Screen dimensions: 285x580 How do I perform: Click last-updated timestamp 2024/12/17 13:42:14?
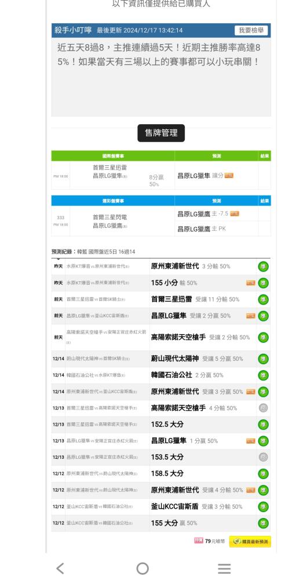(153, 30)
